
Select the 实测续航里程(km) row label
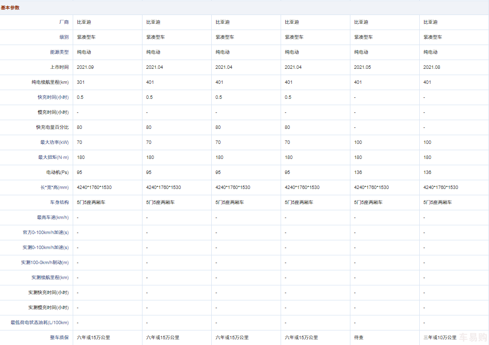(x=50, y=278)
